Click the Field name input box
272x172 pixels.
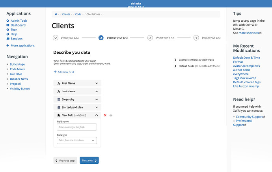77,127
